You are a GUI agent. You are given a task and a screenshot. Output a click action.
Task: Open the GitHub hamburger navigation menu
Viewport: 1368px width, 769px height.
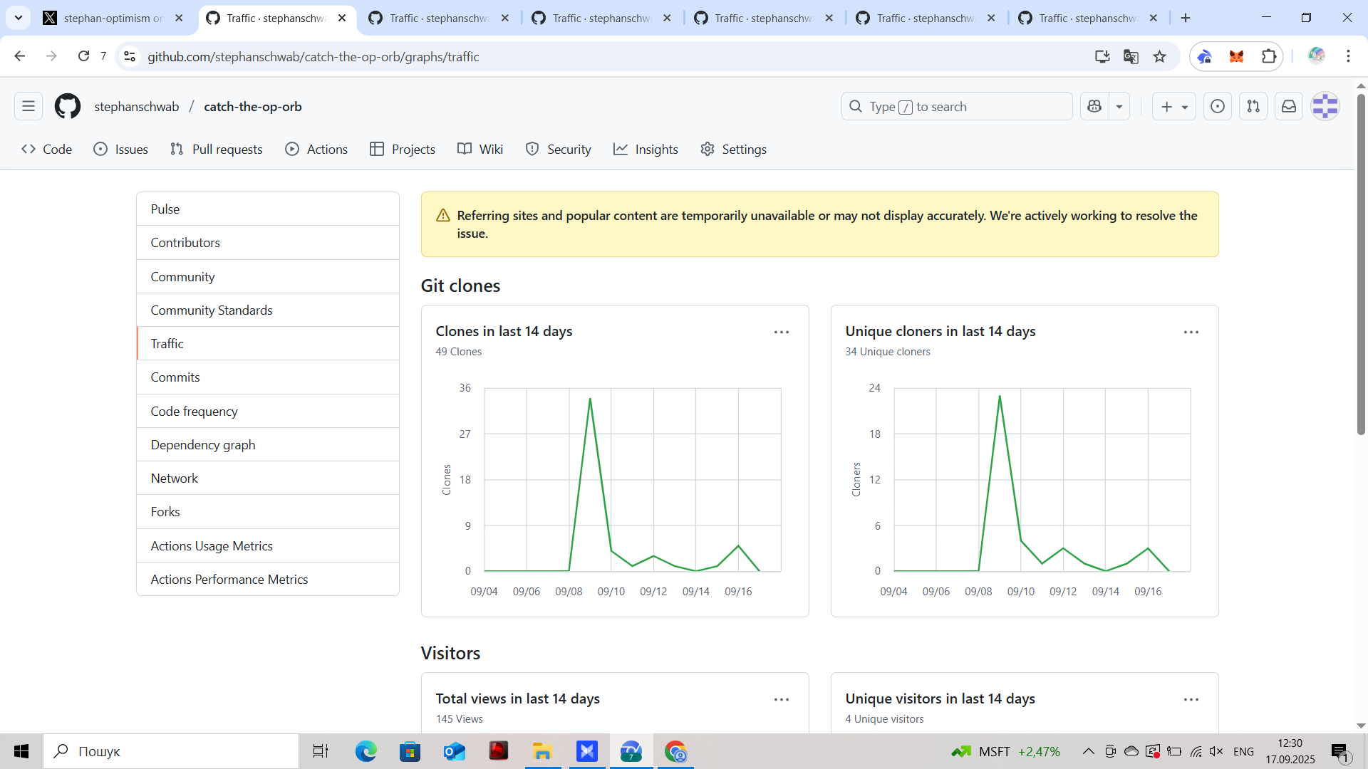pos(28,107)
